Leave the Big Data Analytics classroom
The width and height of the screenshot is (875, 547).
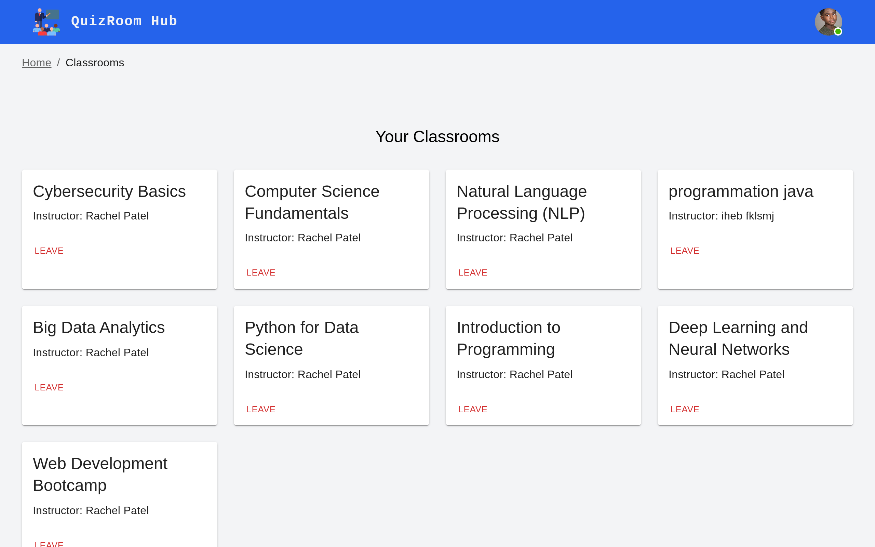49,387
